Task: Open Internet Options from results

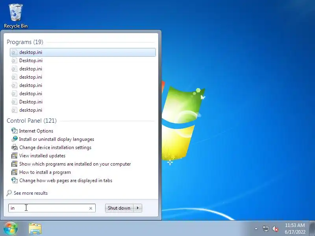Action: click(x=32, y=131)
